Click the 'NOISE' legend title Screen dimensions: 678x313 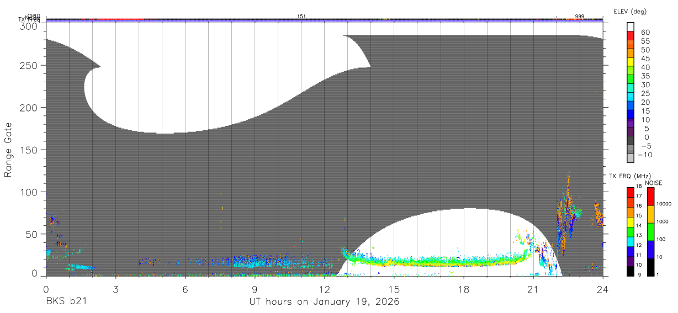point(653,183)
